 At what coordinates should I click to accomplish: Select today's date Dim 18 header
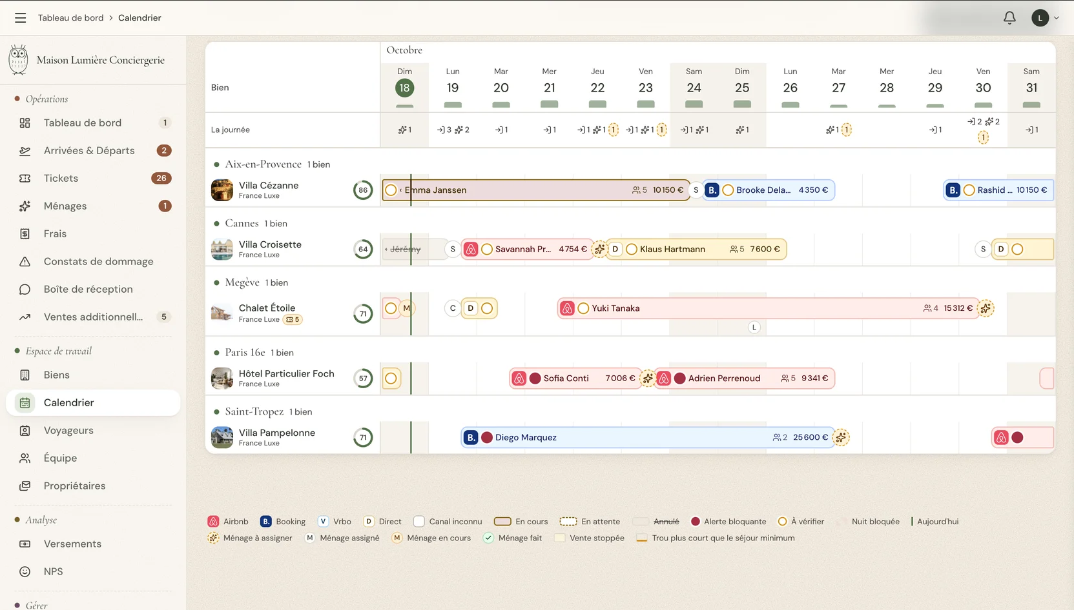tap(404, 87)
